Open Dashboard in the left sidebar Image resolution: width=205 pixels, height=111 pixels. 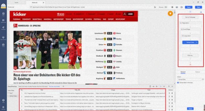click(4, 21)
